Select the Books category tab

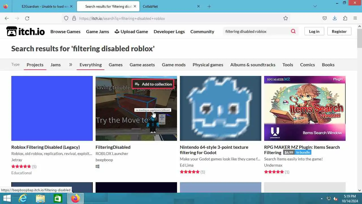[x=328, y=65]
